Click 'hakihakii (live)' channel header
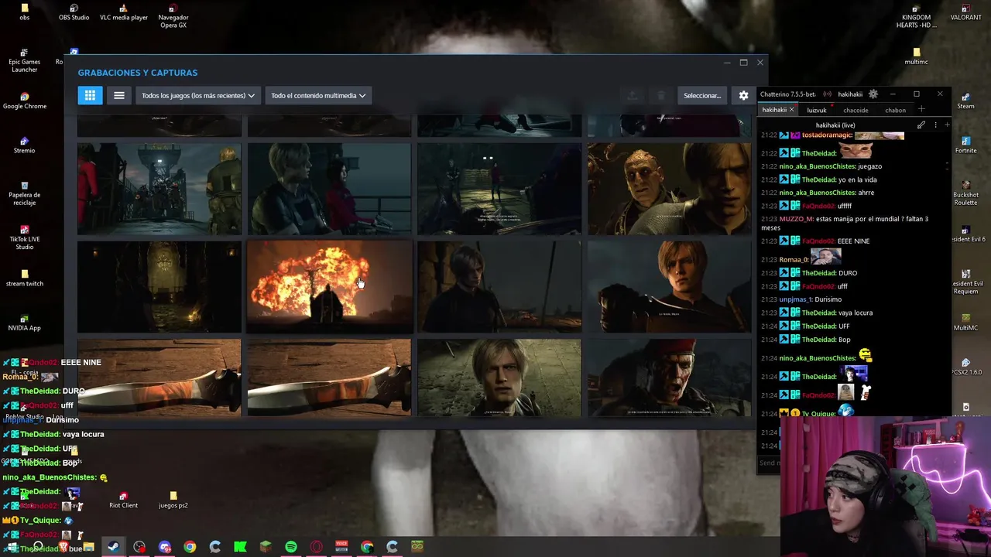Screen dimensions: 991x557 pos(835,125)
